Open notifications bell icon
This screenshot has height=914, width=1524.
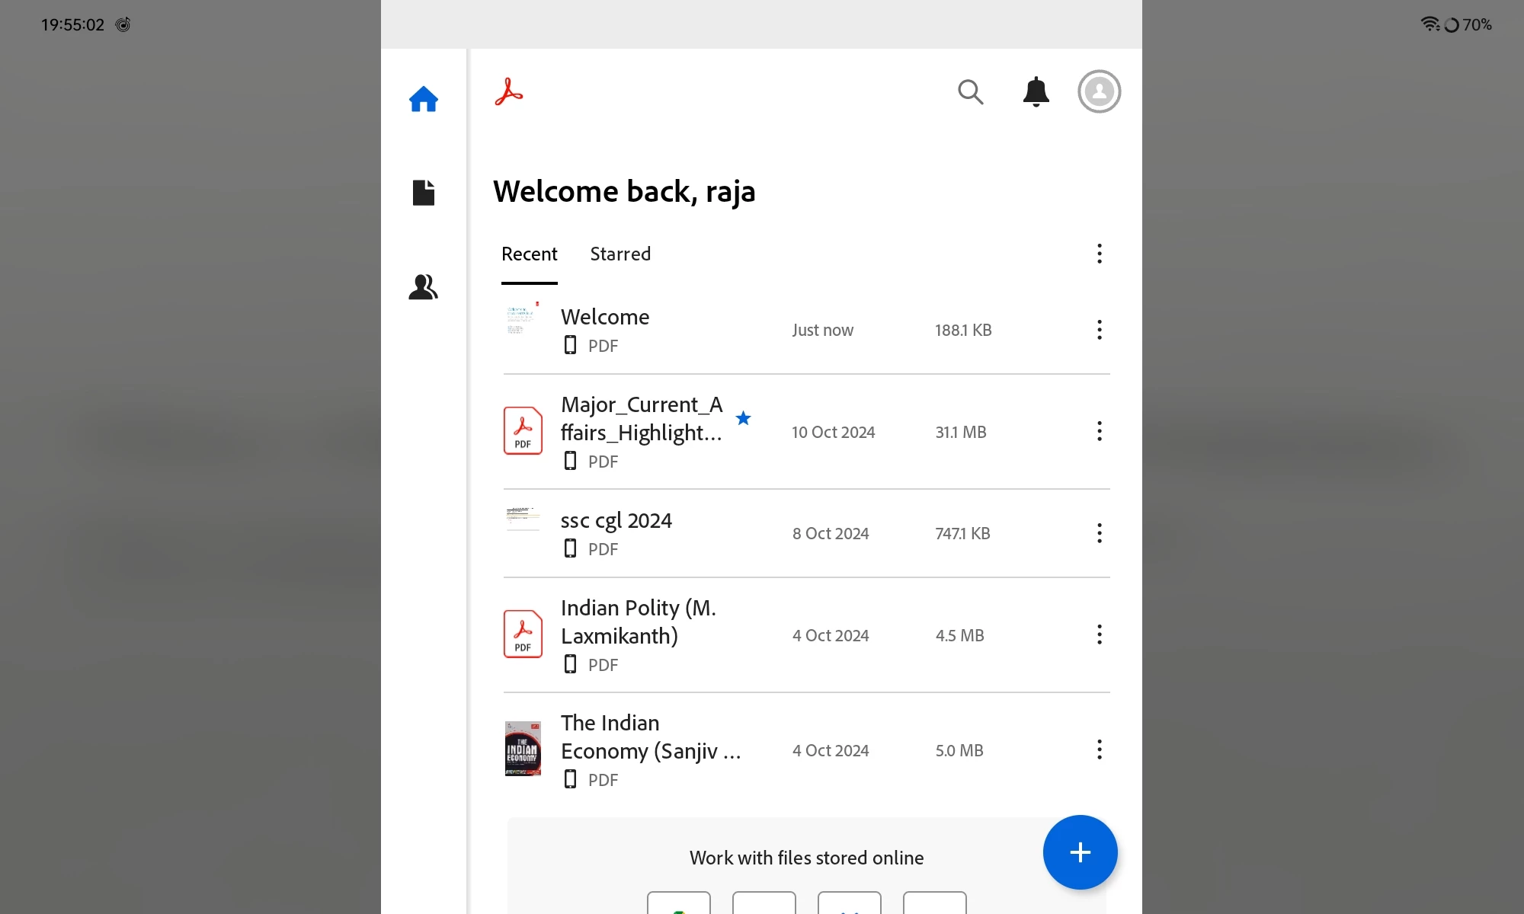1036,92
